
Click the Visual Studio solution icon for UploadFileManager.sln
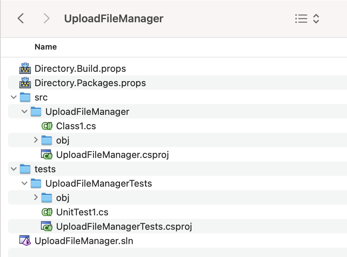[x=25, y=241]
